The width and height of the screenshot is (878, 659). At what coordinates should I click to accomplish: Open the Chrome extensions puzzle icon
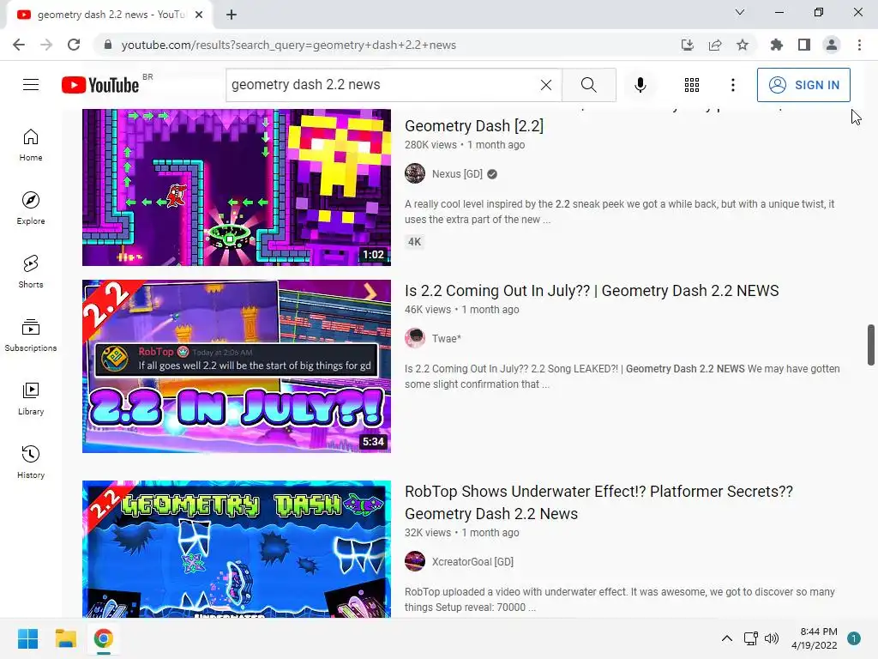777,45
